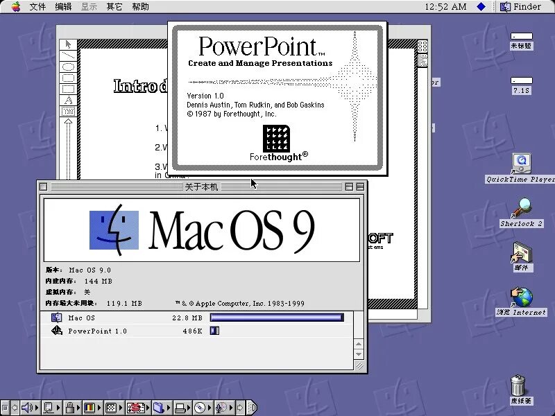Click the Forethought logo in the splash screen

pyautogui.click(x=276, y=138)
